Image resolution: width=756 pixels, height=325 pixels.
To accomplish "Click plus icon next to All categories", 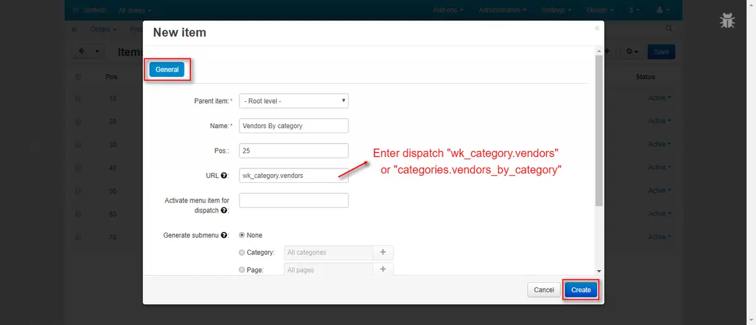I will pyautogui.click(x=383, y=253).
